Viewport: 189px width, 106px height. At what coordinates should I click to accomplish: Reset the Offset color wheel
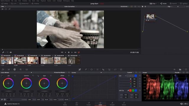pyautogui.click(x=69, y=76)
